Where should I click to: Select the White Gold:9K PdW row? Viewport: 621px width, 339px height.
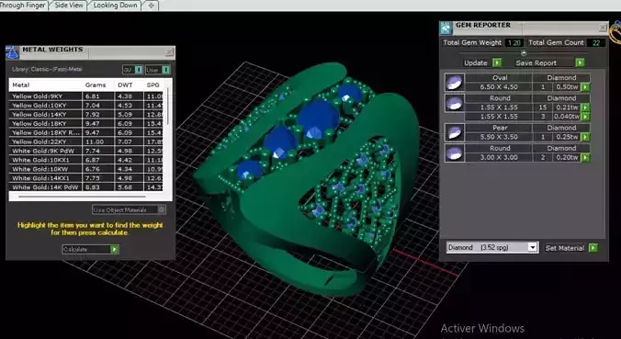click(x=86, y=151)
